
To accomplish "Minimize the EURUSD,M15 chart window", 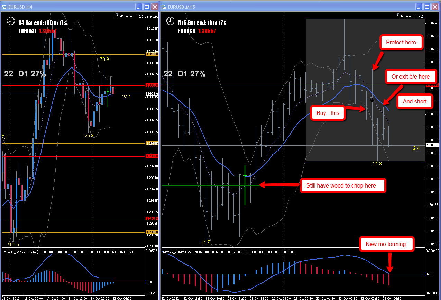I will coord(419,7).
